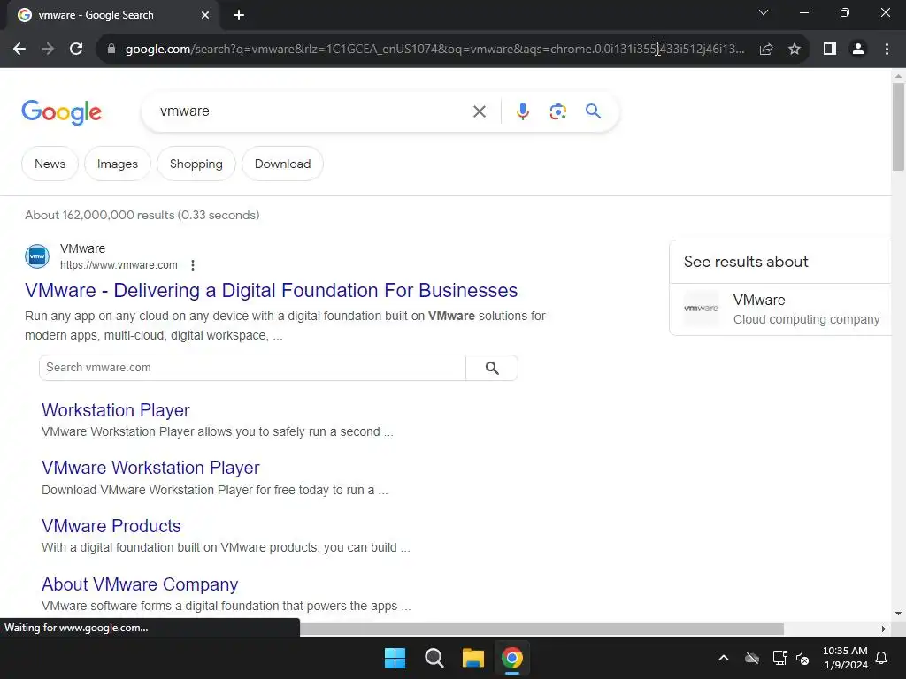
Task: Go back using the browser back arrow
Action: point(19,50)
